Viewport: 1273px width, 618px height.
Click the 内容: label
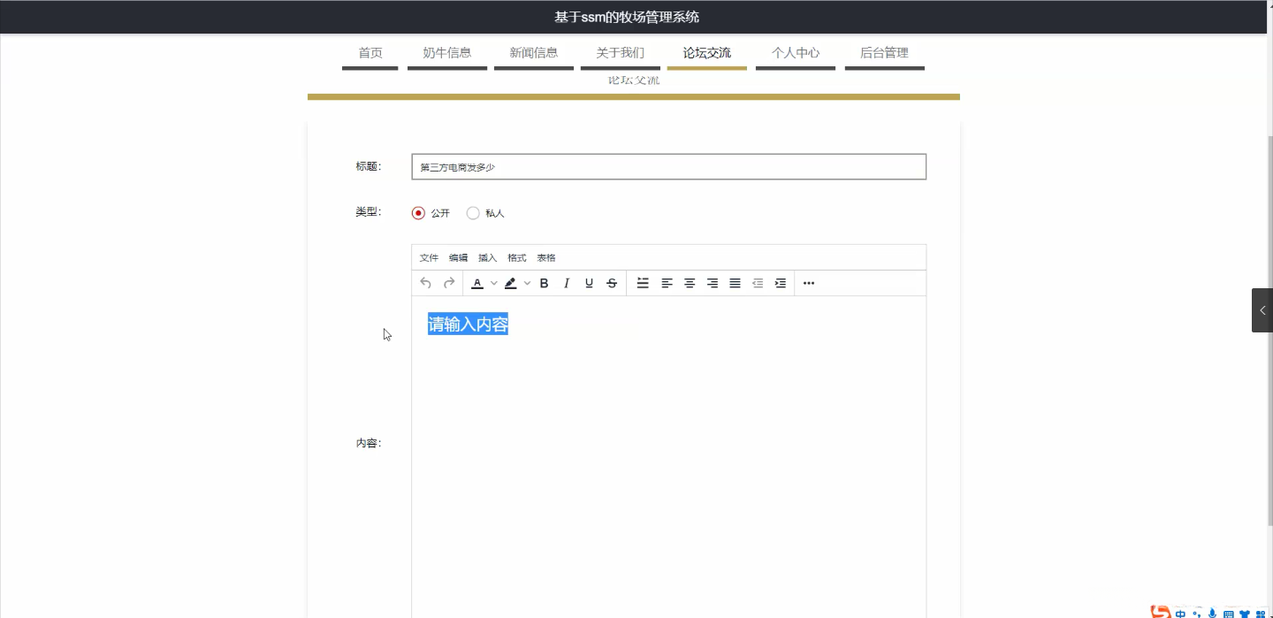point(369,443)
